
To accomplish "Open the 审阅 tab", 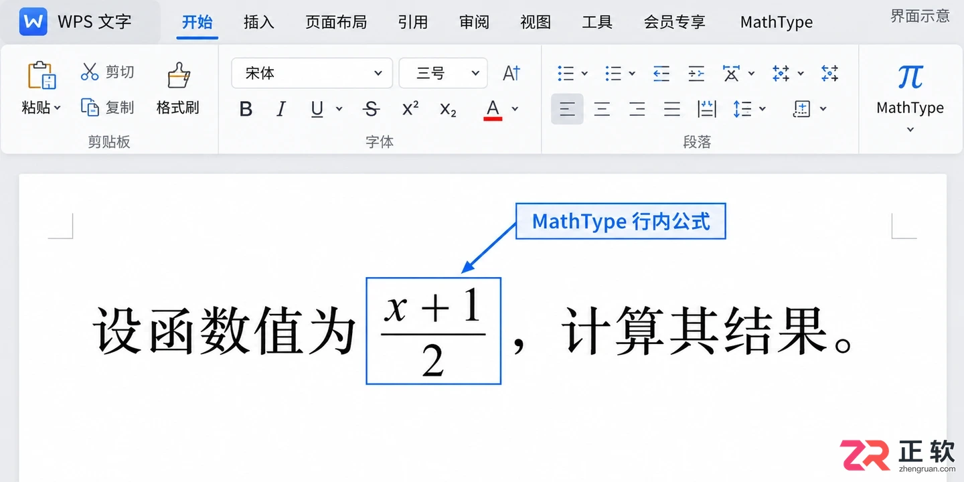I will click(475, 22).
